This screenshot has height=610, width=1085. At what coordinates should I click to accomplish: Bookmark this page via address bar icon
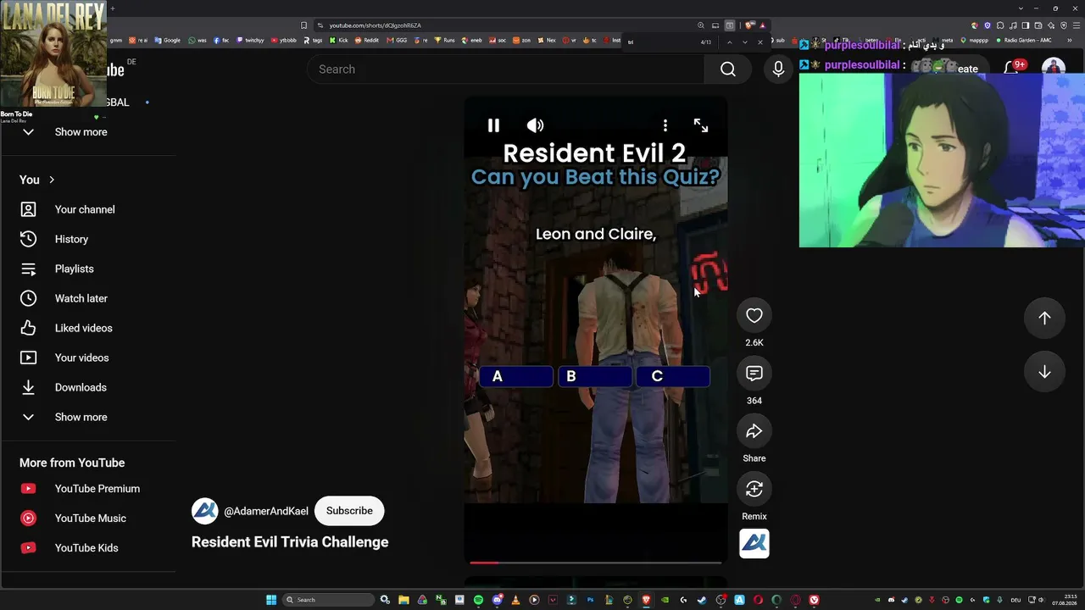[x=303, y=25]
